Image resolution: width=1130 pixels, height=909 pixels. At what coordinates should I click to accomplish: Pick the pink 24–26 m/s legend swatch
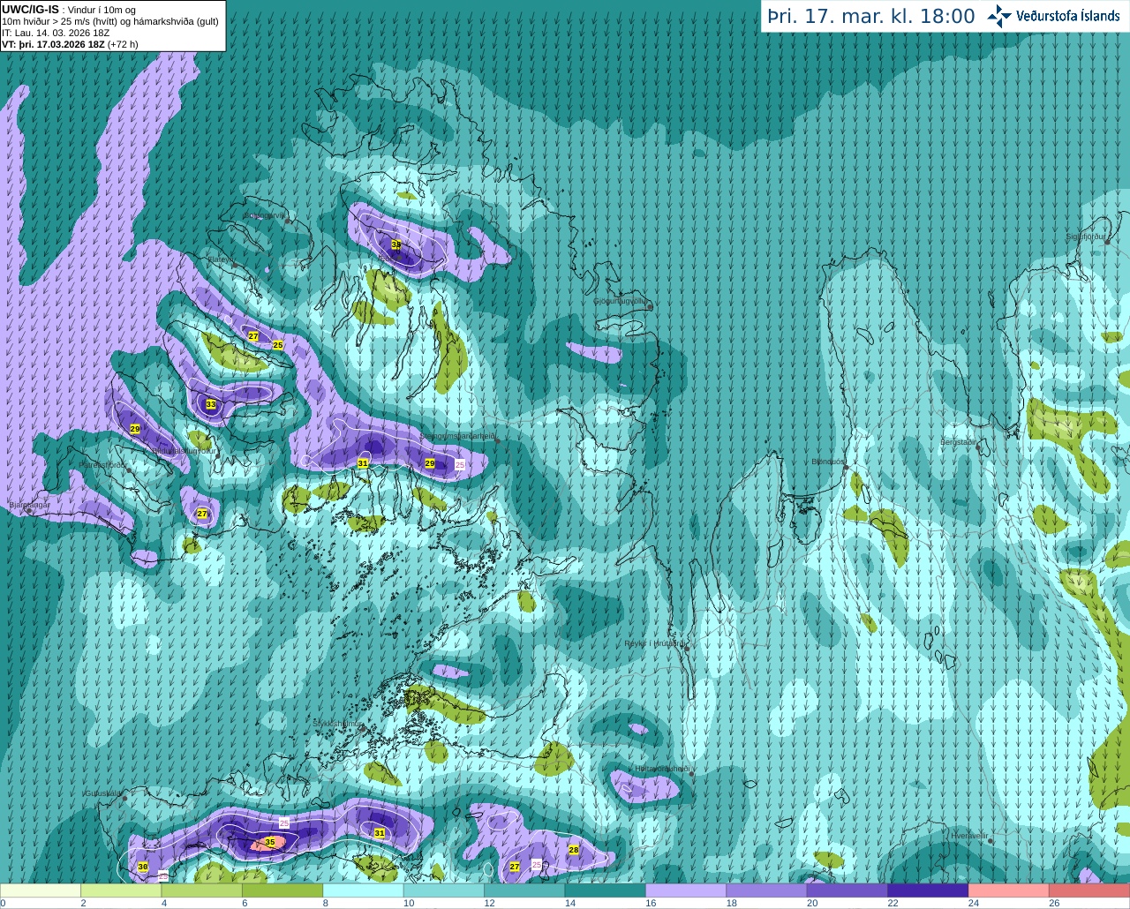pos(1009,891)
